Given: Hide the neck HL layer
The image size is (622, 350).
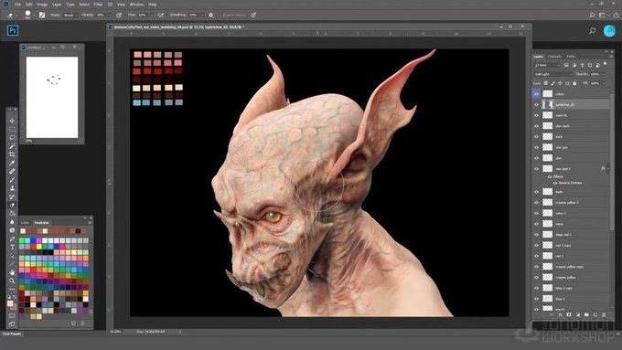Looking at the screenshot, I should [536, 115].
